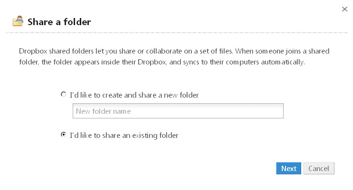Click the word "Dropbox" starting the description
Viewport: 353px width, 190px height.
click(x=33, y=51)
